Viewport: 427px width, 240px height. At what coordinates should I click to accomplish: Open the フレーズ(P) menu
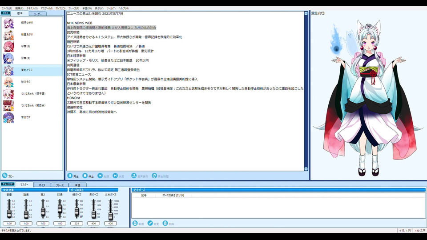74,8
